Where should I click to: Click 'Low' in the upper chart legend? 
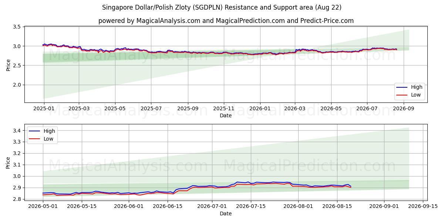point(416,95)
